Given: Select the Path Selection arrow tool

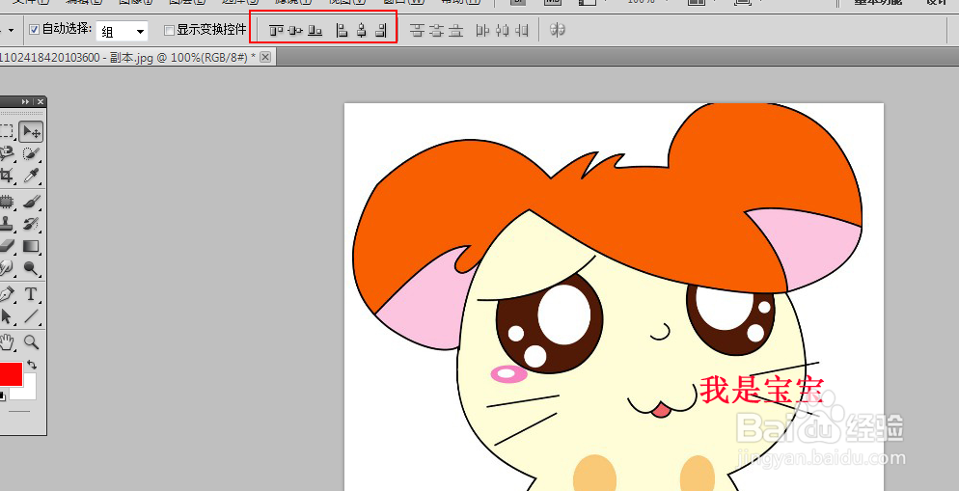Looking at the screenshot, I should [7, 316].
